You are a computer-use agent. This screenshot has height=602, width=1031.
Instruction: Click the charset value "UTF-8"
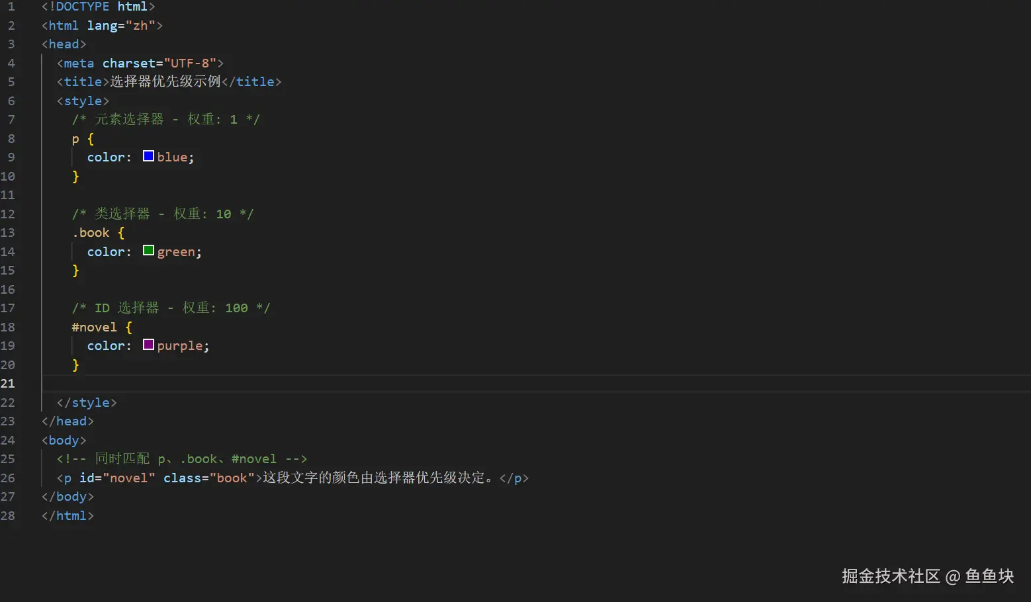tap(190, 64)
